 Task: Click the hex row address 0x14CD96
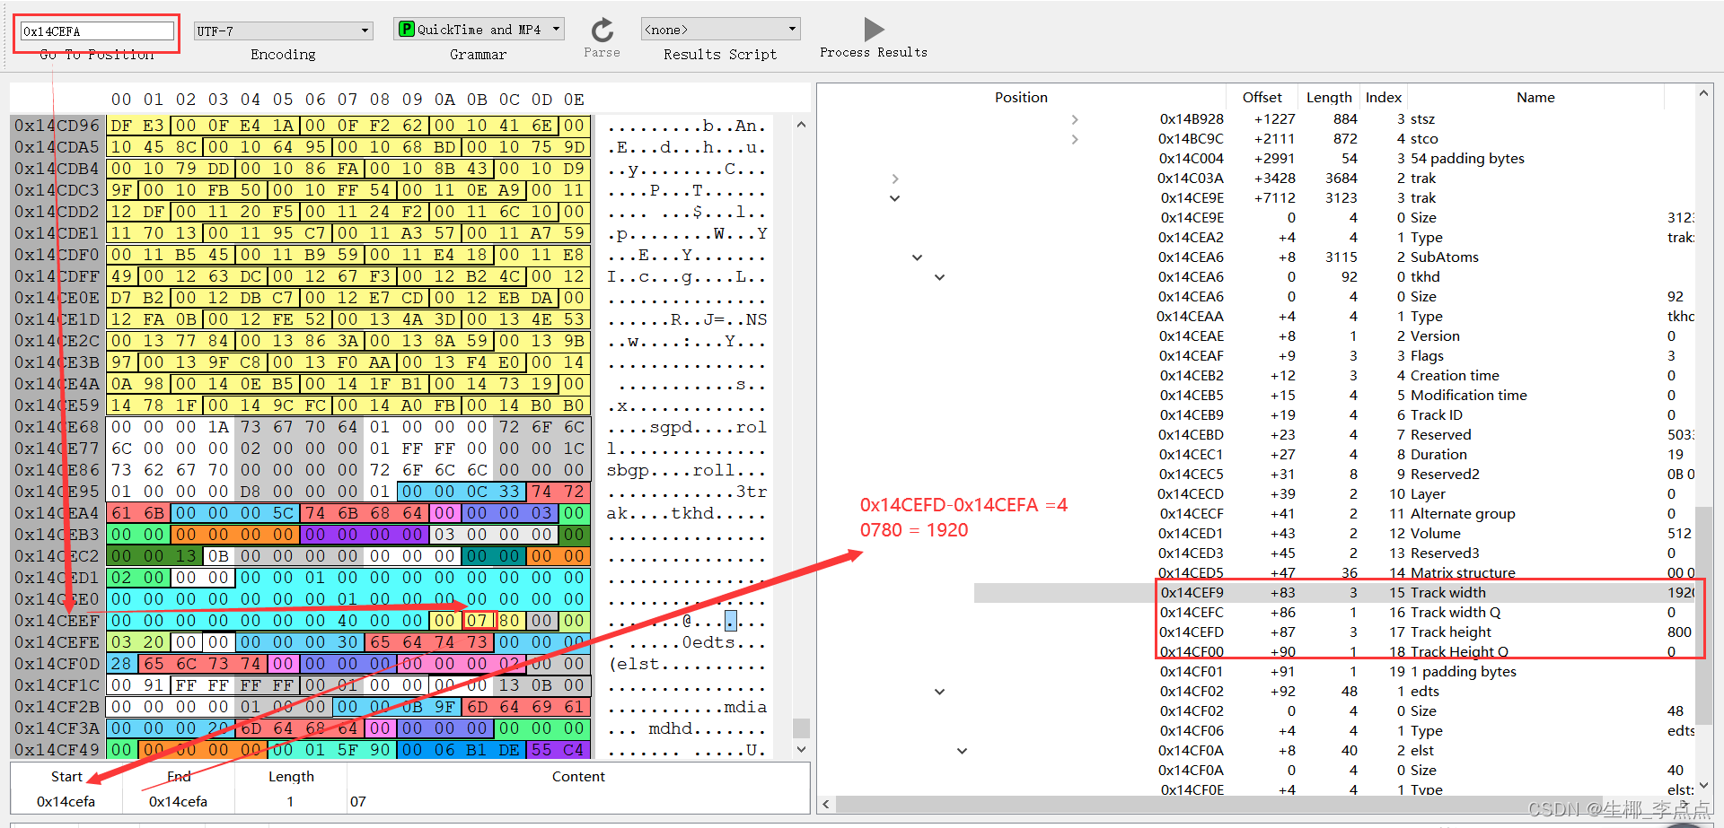pos(57,126)
